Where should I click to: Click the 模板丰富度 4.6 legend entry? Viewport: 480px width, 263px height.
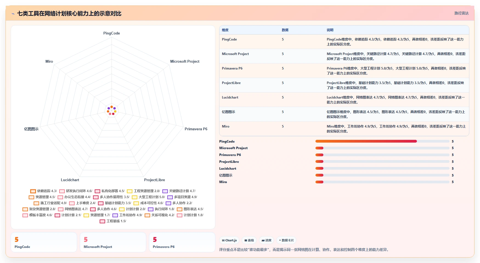click(37, 215)
